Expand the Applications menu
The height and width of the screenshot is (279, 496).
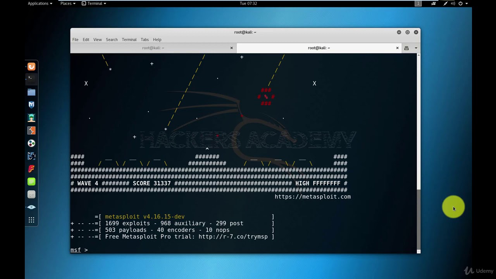click(40, 3)
